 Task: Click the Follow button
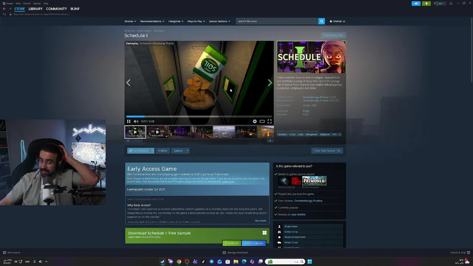[163, 151]
